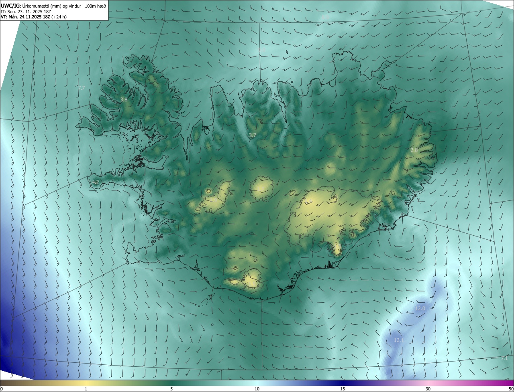Click the colorbar tick labeled 15

(x=343, y=389)
